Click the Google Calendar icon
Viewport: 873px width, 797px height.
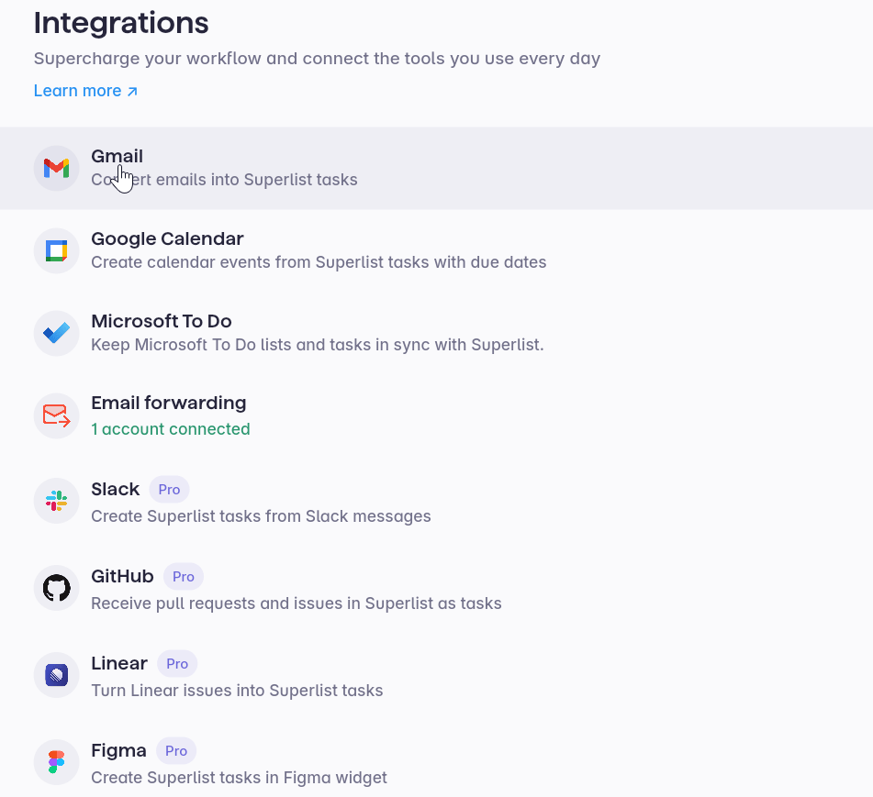pos(57,251)
